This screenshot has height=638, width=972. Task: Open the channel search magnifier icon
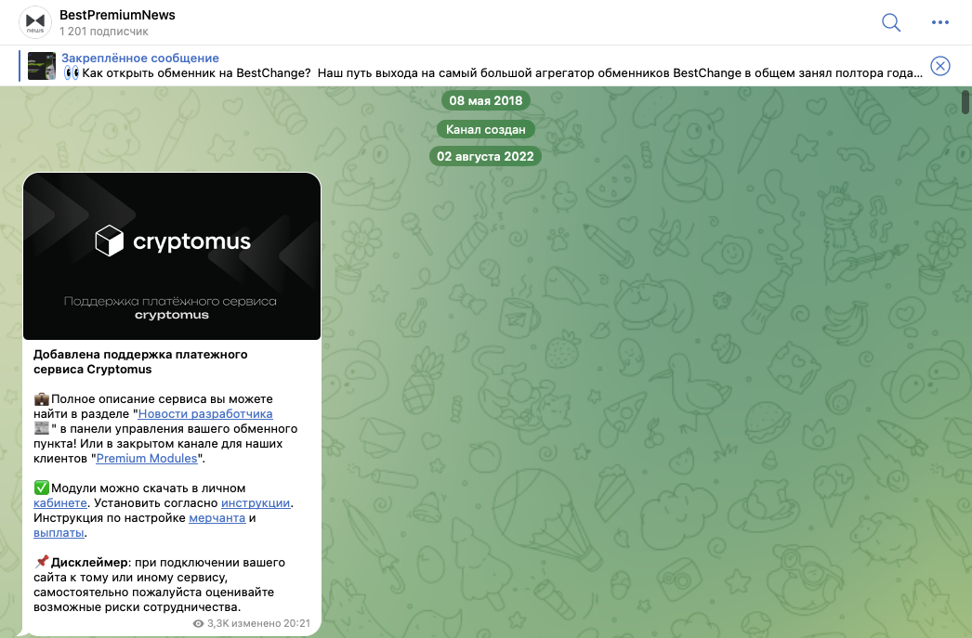pyautogui.click(x=891, y=22)
